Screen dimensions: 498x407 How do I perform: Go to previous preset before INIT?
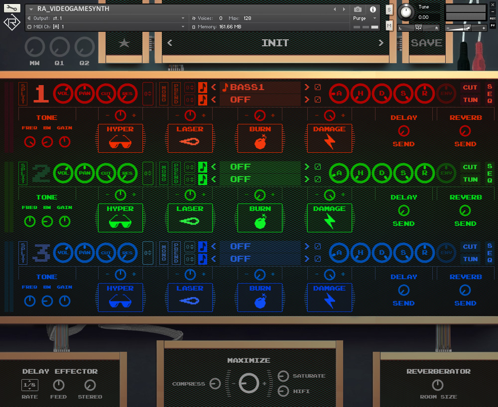[170, 43]
